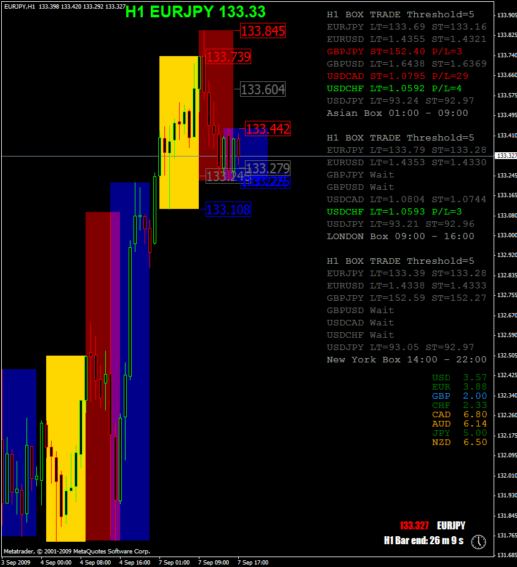
Task: Click the orange CAD 6.80 strength value
Action: (460, 414)
